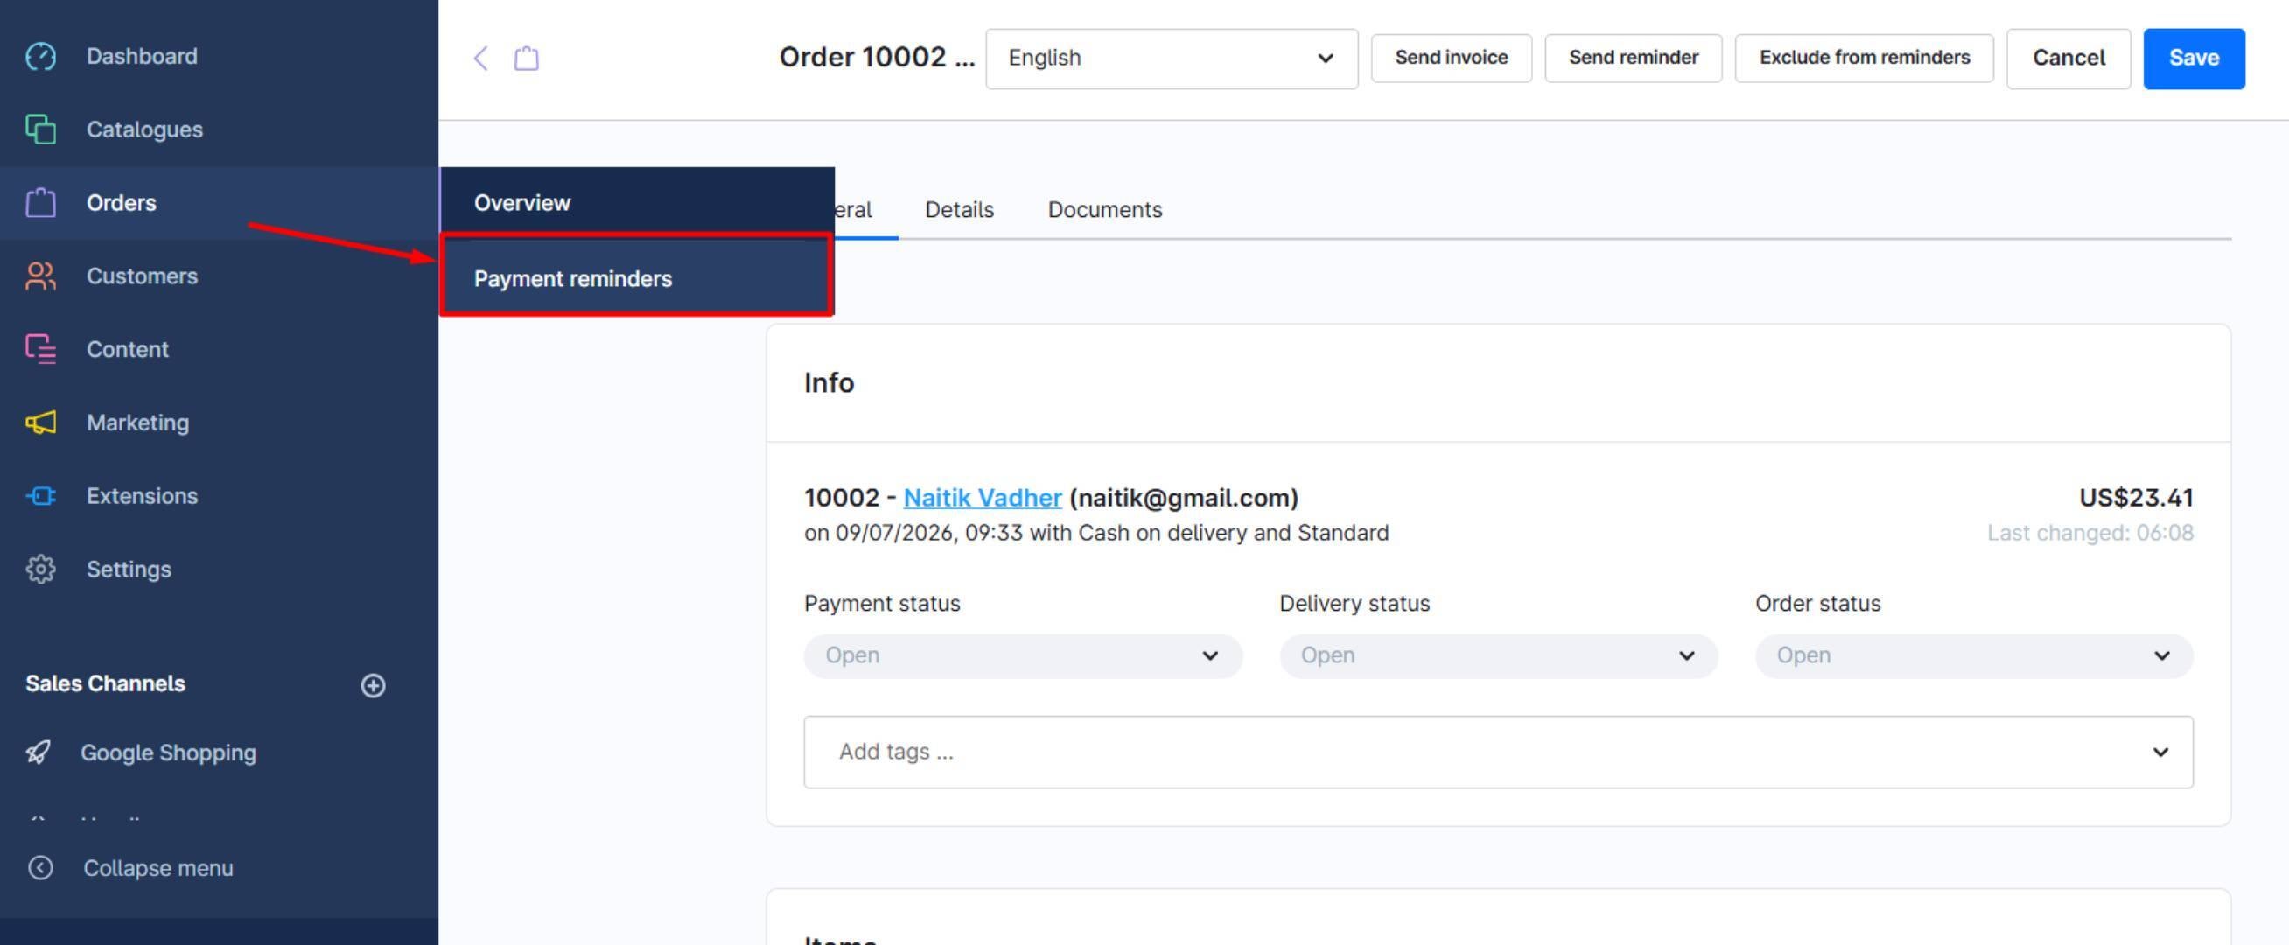The width and height of the screenshot is (2289, 945).
Task: Open the Google Shopping sales channel
Action: click(168, 753)
